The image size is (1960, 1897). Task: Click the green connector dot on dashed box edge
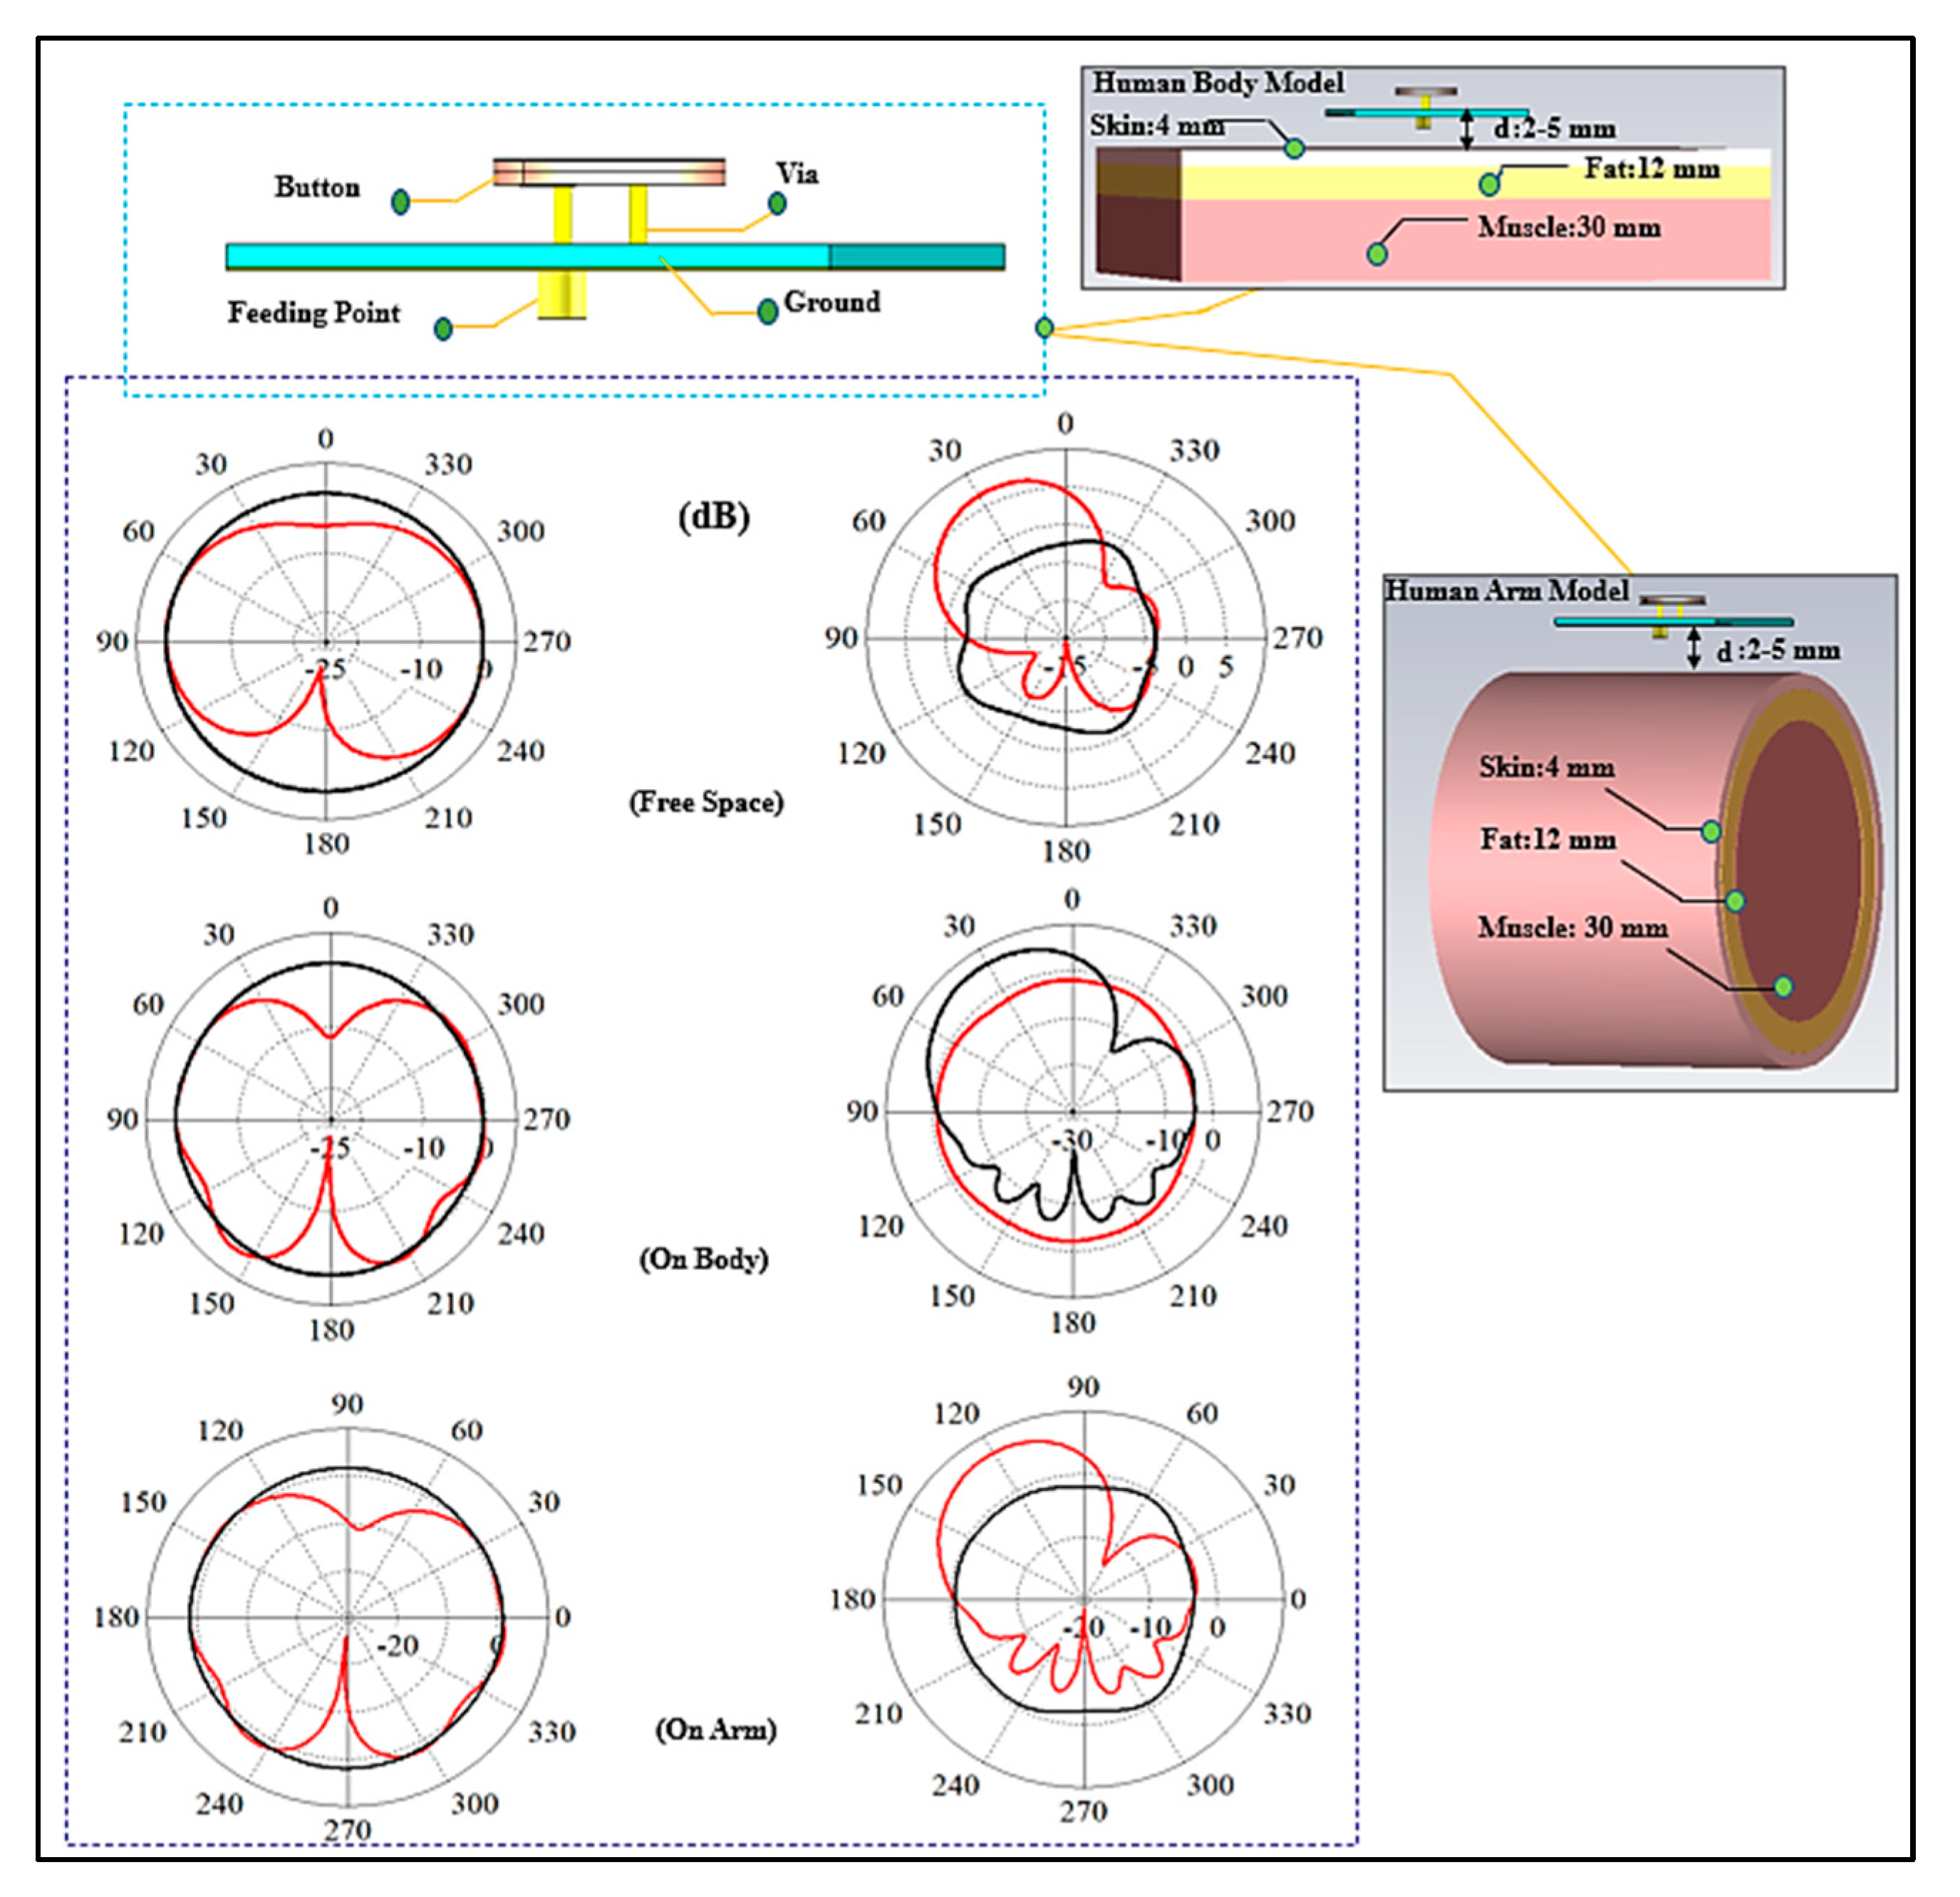(1044, 328)
